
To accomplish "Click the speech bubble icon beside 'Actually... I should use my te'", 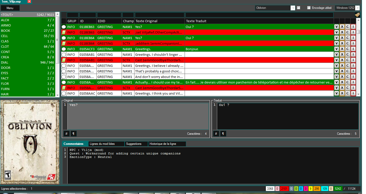I will [64, 82].
